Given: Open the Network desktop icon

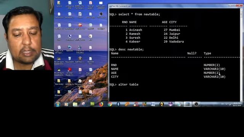Looking at the screenshot, I should coord(69,48).
